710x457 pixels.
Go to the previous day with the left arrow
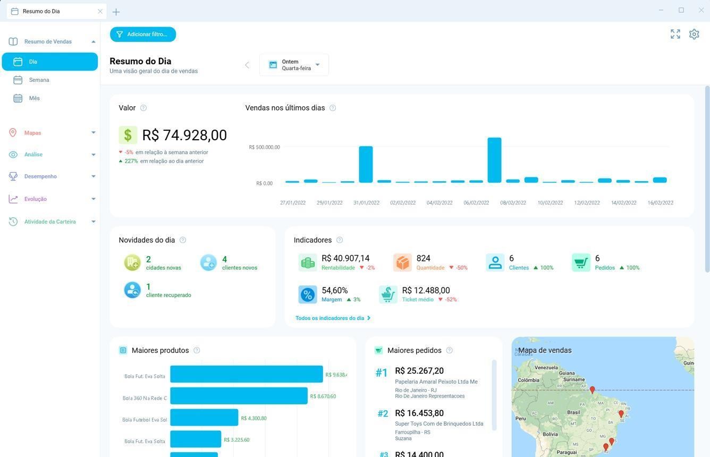[x=247, y=65]
